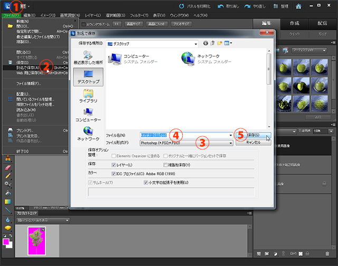Click the 1:1 zoom button
Screen dimensions: 338x266
[x=117, y=24]
